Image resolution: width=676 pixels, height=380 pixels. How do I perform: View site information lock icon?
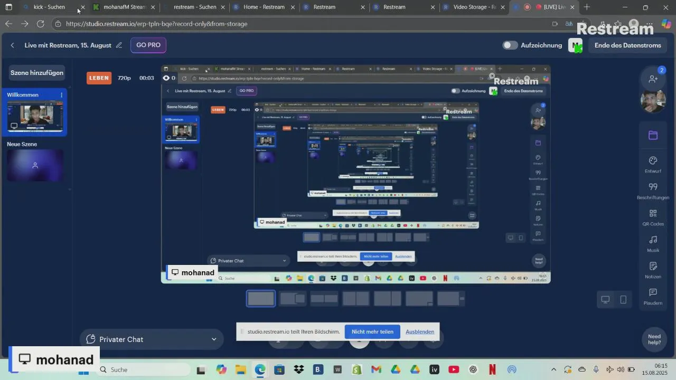tap(58, 24)
